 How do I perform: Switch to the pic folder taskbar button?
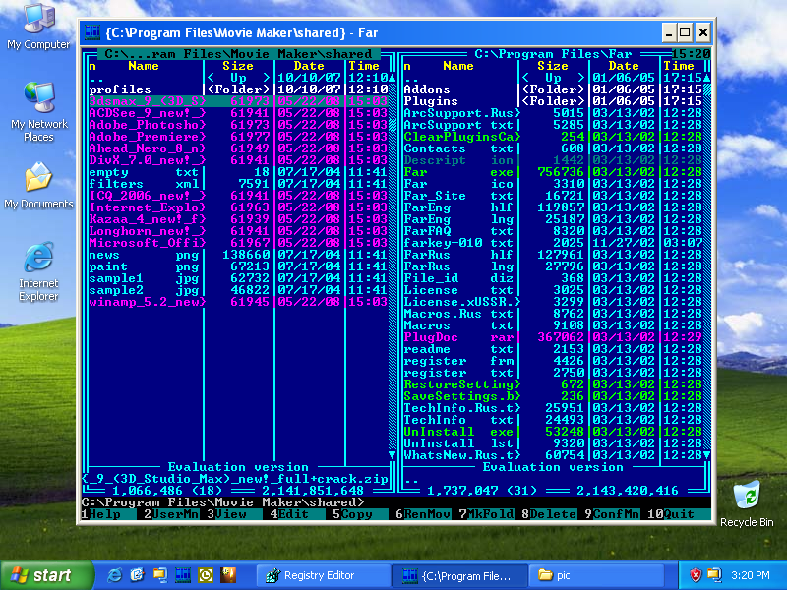coord(596,575)
